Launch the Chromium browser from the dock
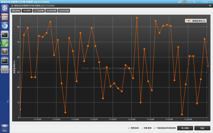 pos(5,26)
